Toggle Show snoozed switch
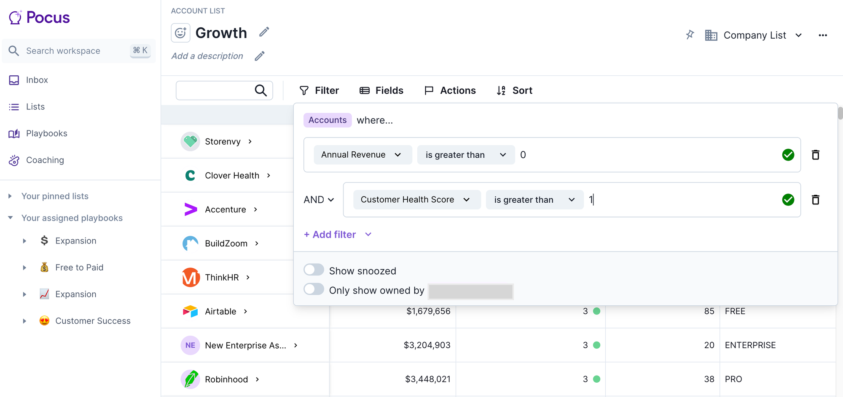Image resolution: width=843 pixels, height=397 pixels. point(314,270)
